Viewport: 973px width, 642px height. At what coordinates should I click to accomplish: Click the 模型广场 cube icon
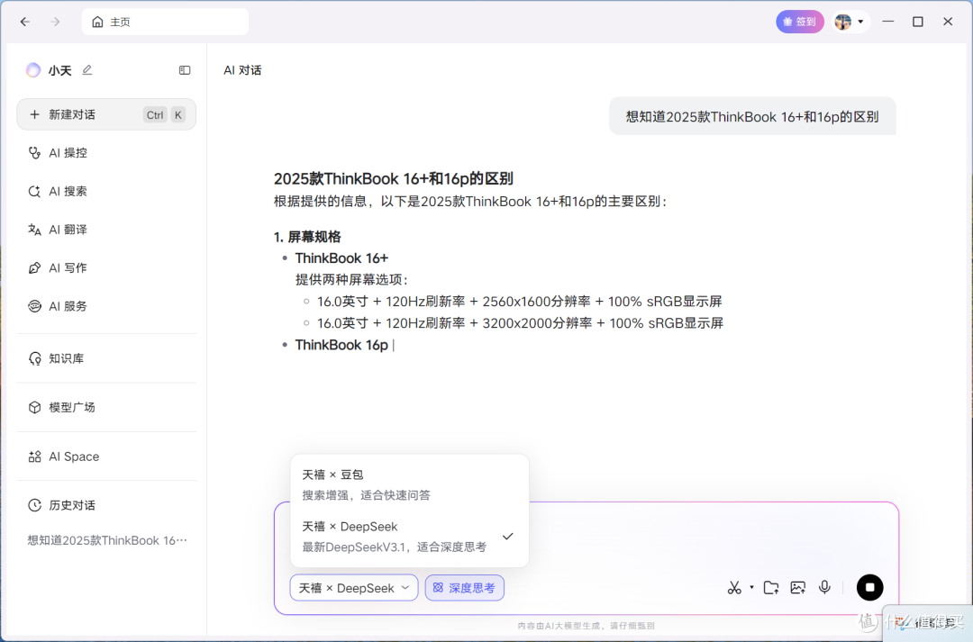[34, 408]
